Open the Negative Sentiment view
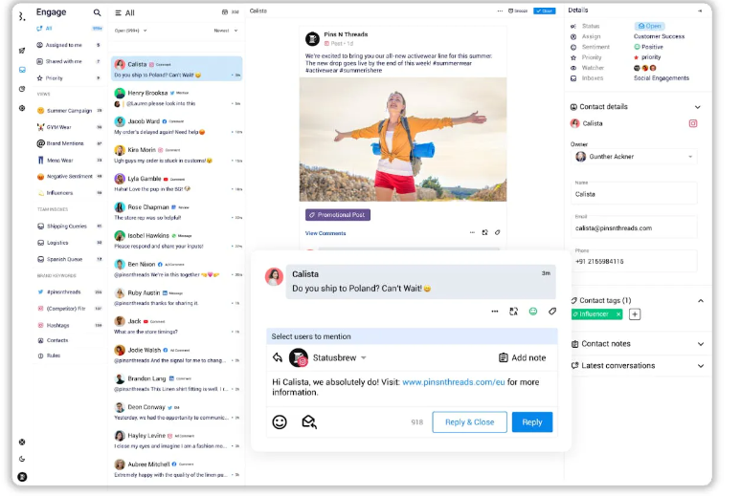 coord(70,177)
